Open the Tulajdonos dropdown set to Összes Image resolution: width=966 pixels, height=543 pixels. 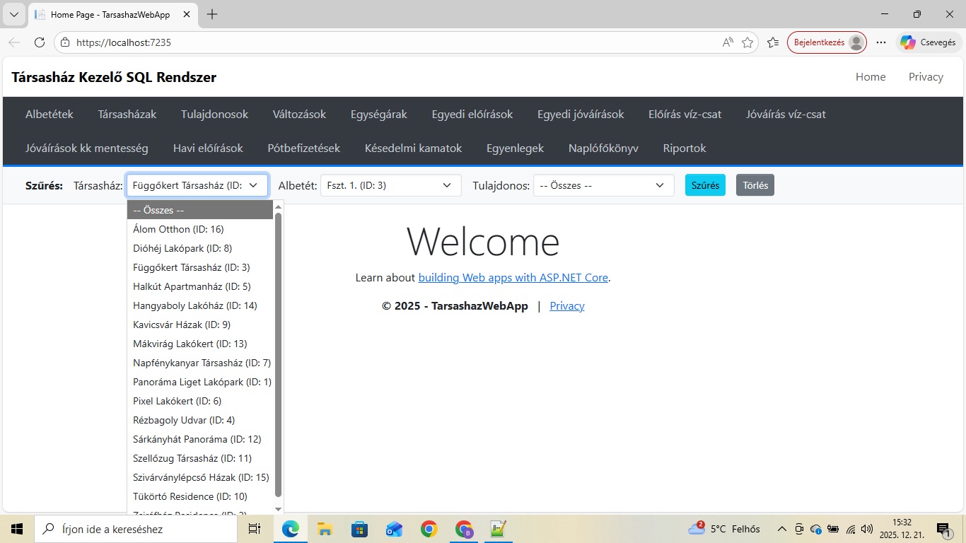coord(603,185)
